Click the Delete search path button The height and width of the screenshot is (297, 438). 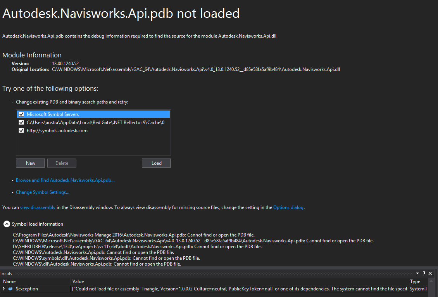point(62,163)
